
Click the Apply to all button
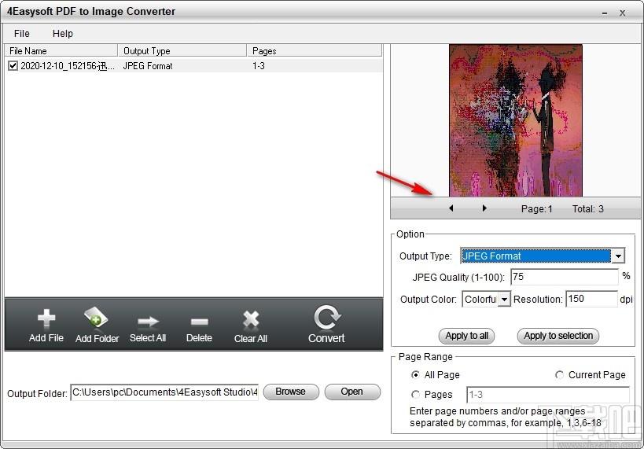467,336
